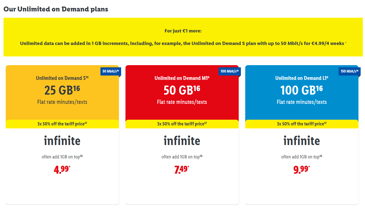This screenshot has width=365, height=211.
Task: Select the 100 GB data allowance text
Action: [x=302, y=90]
